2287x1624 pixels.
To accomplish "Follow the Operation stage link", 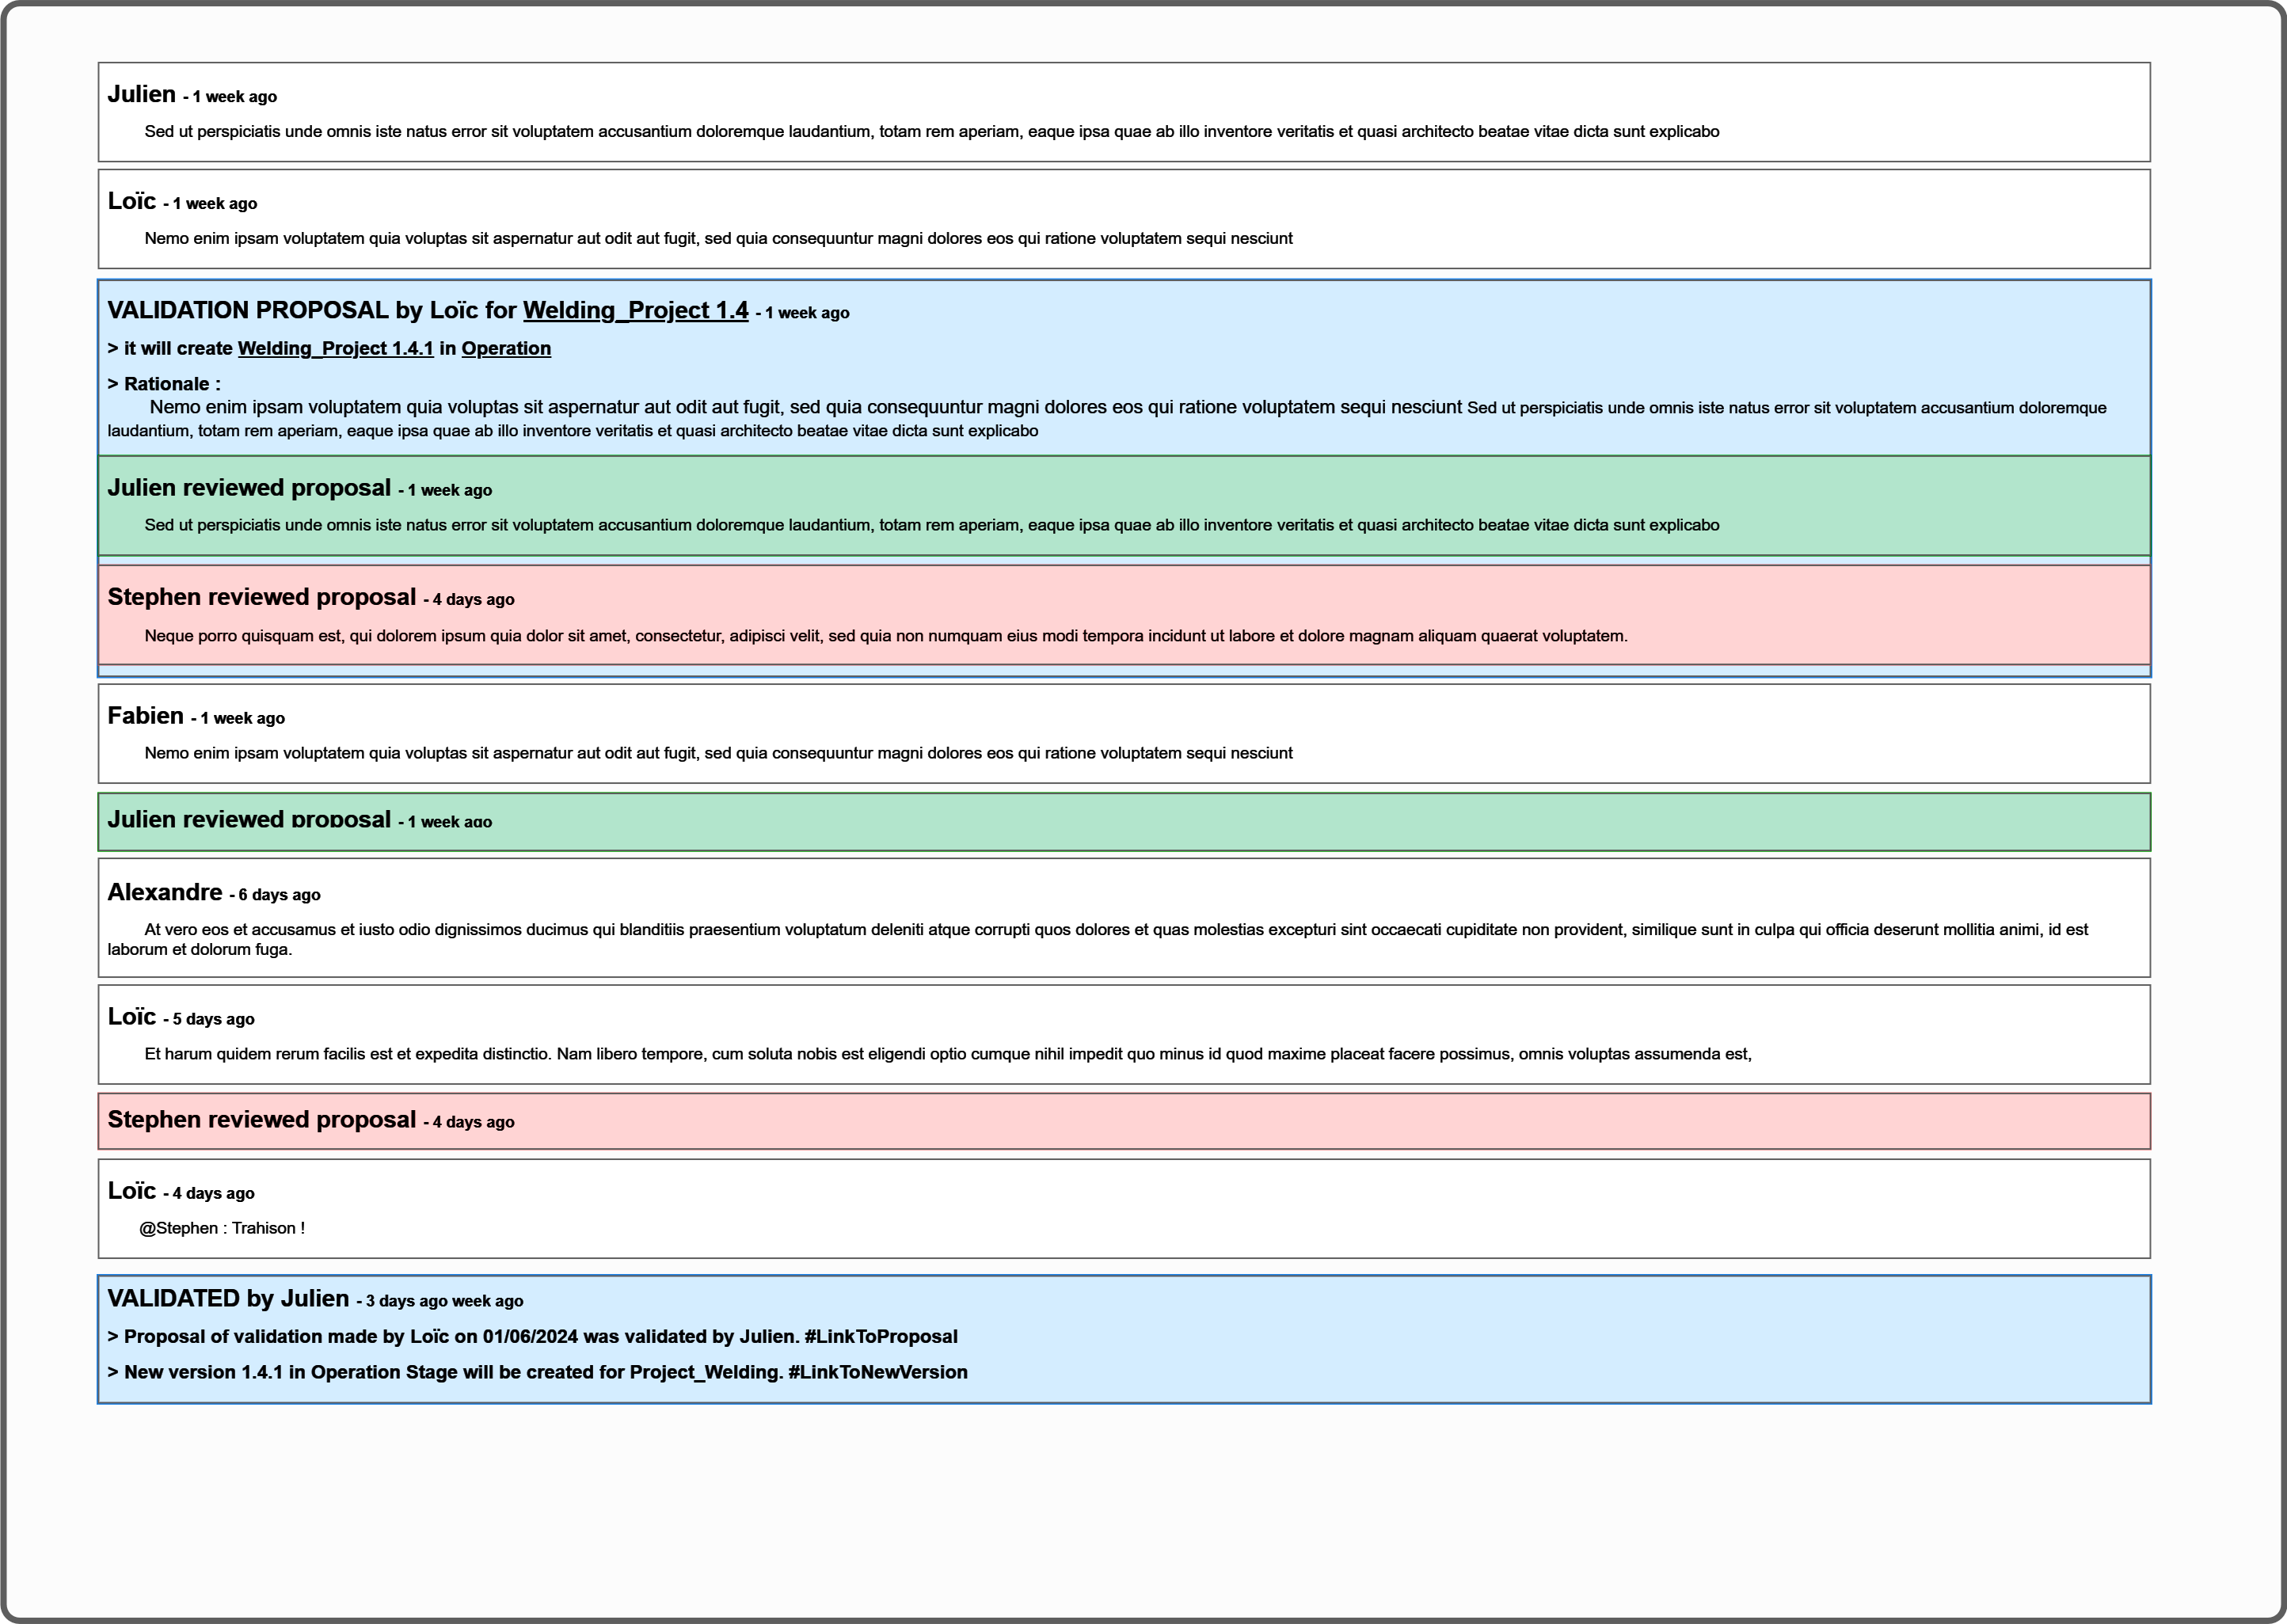I will coord(505,348).
